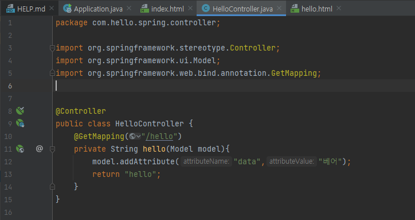Click the HTML file icon on index.html tab
Viewport: 415px width, 220px height.
pos(144,9)
